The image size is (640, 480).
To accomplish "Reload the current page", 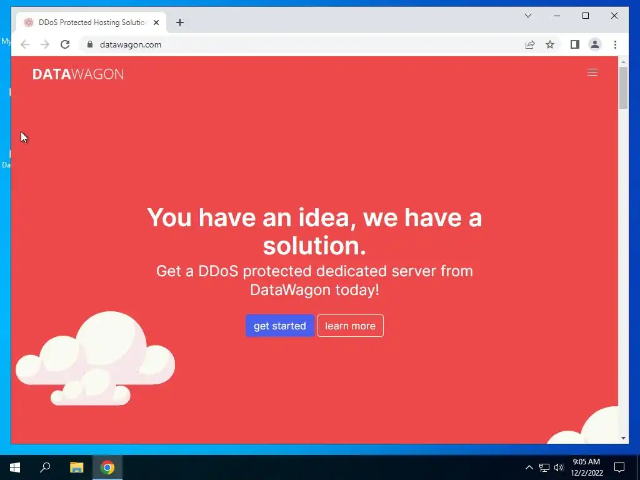I will tap(65, 44).
